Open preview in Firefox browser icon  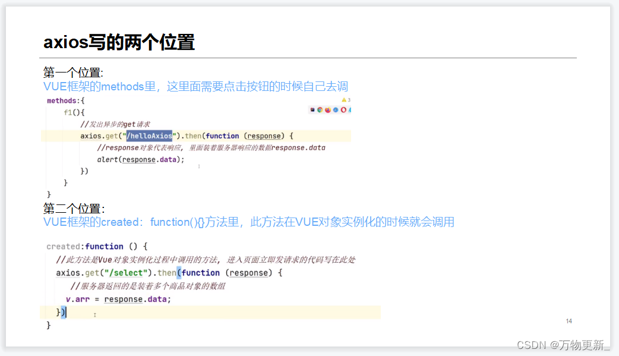pyautogui.click(x=328, y=110)
